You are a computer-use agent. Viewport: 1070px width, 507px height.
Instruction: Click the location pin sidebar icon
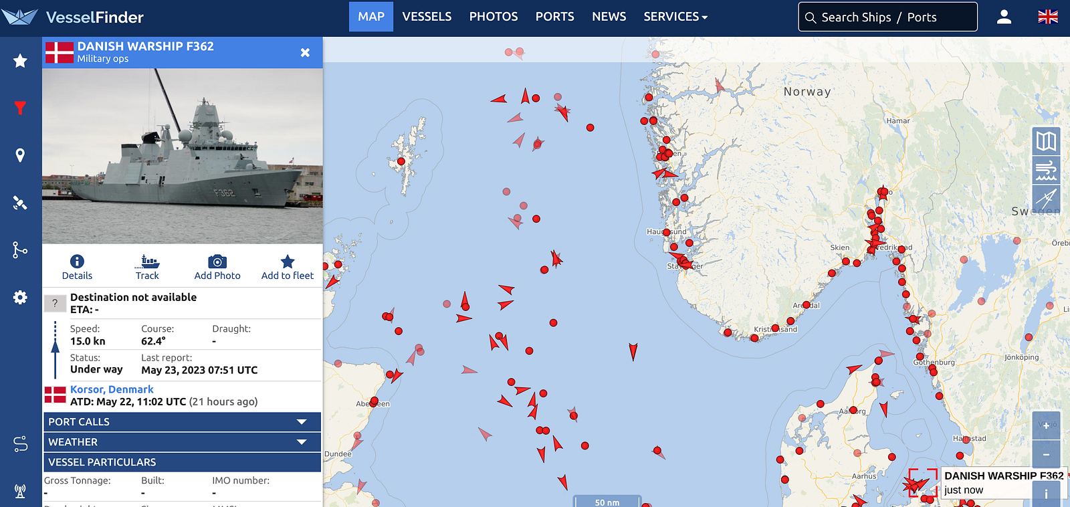pyautogui.click(x=20, y=155)
